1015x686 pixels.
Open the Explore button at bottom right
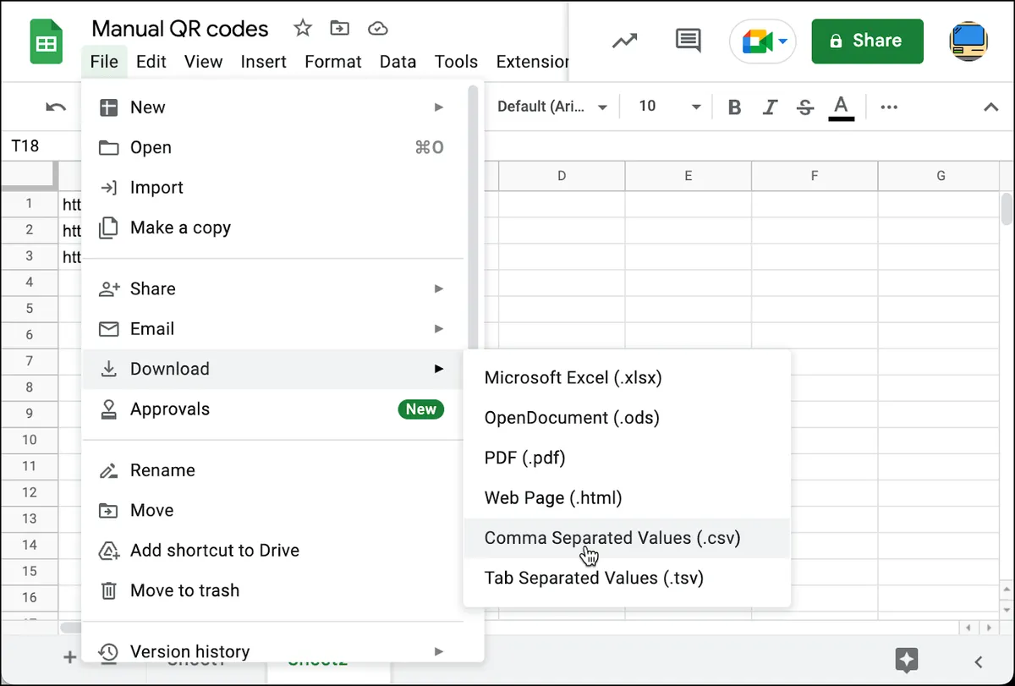(x=907, y=660)
